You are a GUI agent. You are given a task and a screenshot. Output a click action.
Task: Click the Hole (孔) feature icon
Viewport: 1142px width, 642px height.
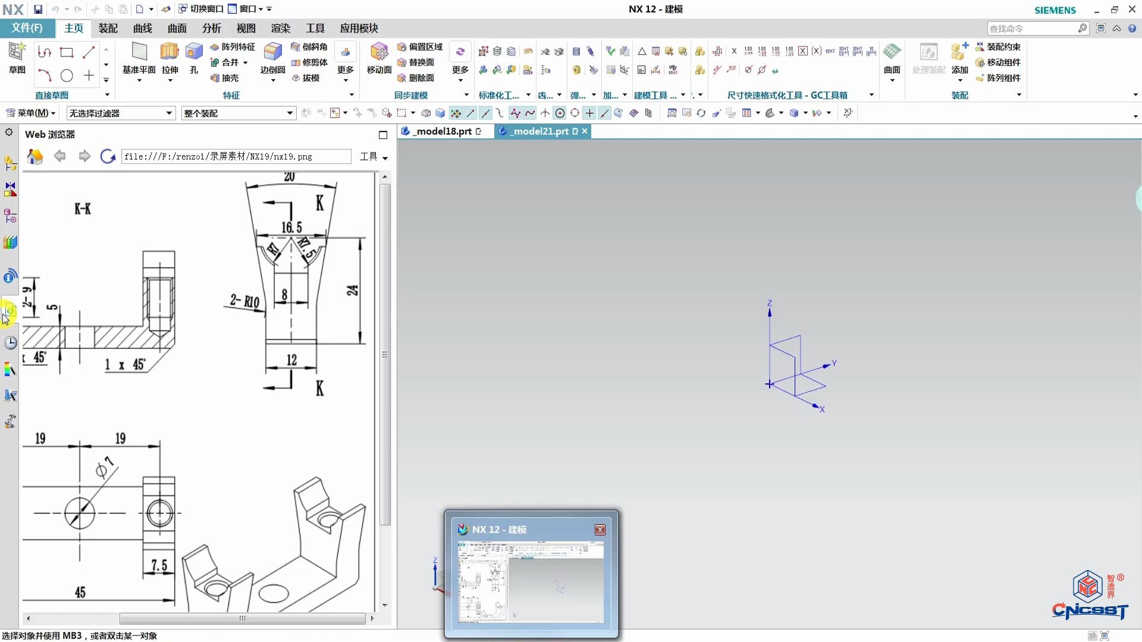[194, 53]
